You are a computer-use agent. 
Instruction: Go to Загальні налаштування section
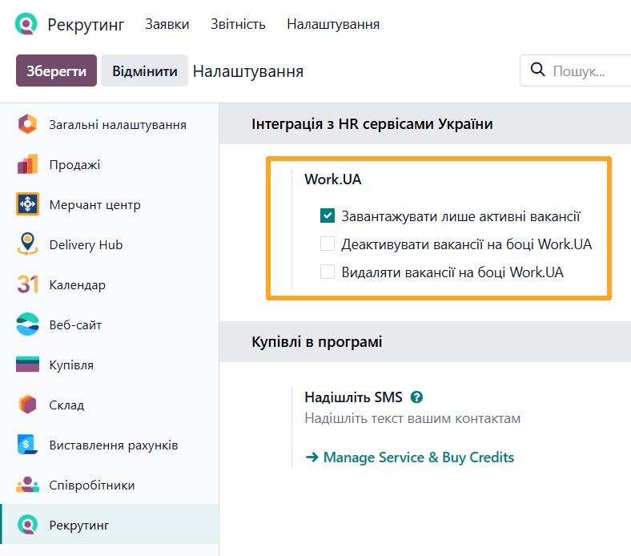(118, 124)
